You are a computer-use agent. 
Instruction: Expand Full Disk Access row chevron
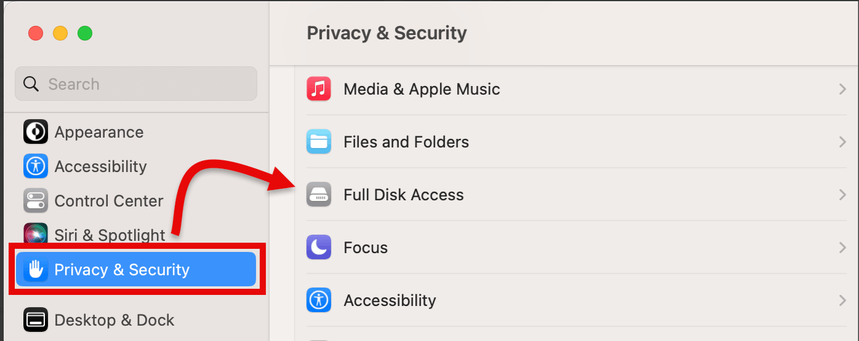pos(842,195)
